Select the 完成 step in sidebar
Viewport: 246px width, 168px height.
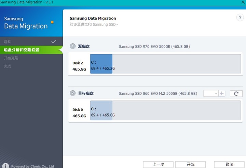(31, 66)
